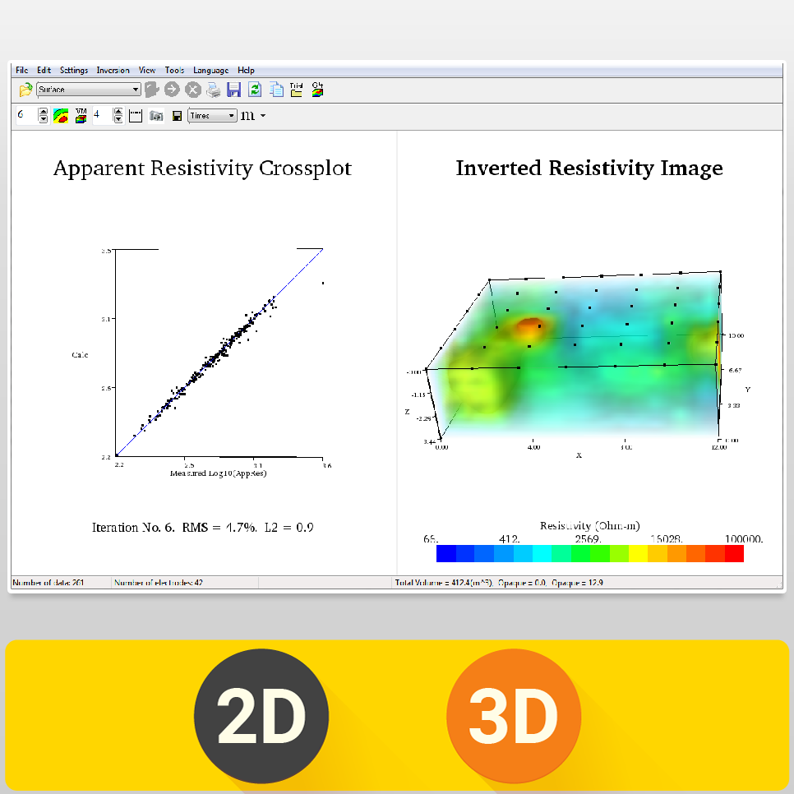Open the Inversion menu
The image size is (794, 794).
click(113, 70)
